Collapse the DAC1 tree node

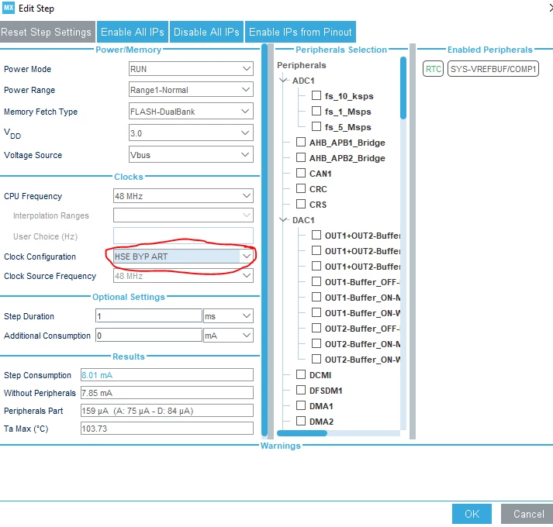[x=283, y=220]
